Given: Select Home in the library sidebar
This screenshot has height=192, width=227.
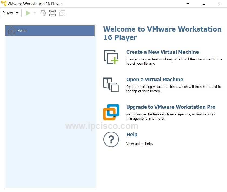Looking at the screenshot, I should pos(22,30).
